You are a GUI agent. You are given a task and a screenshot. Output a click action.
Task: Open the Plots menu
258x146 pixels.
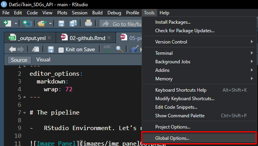[x=62, y=13]
